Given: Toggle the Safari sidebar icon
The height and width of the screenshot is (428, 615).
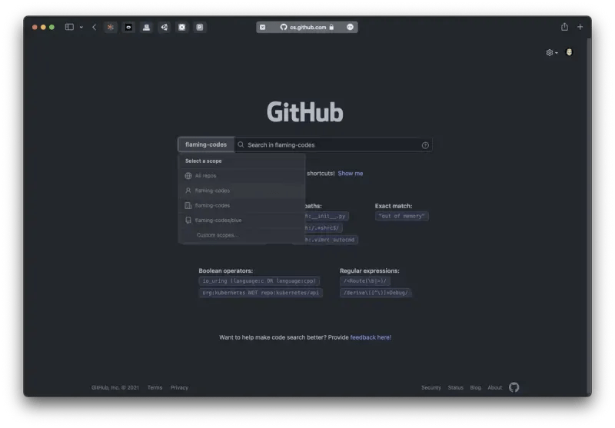Looking at the screenshot, I should (x=69, y=27).
